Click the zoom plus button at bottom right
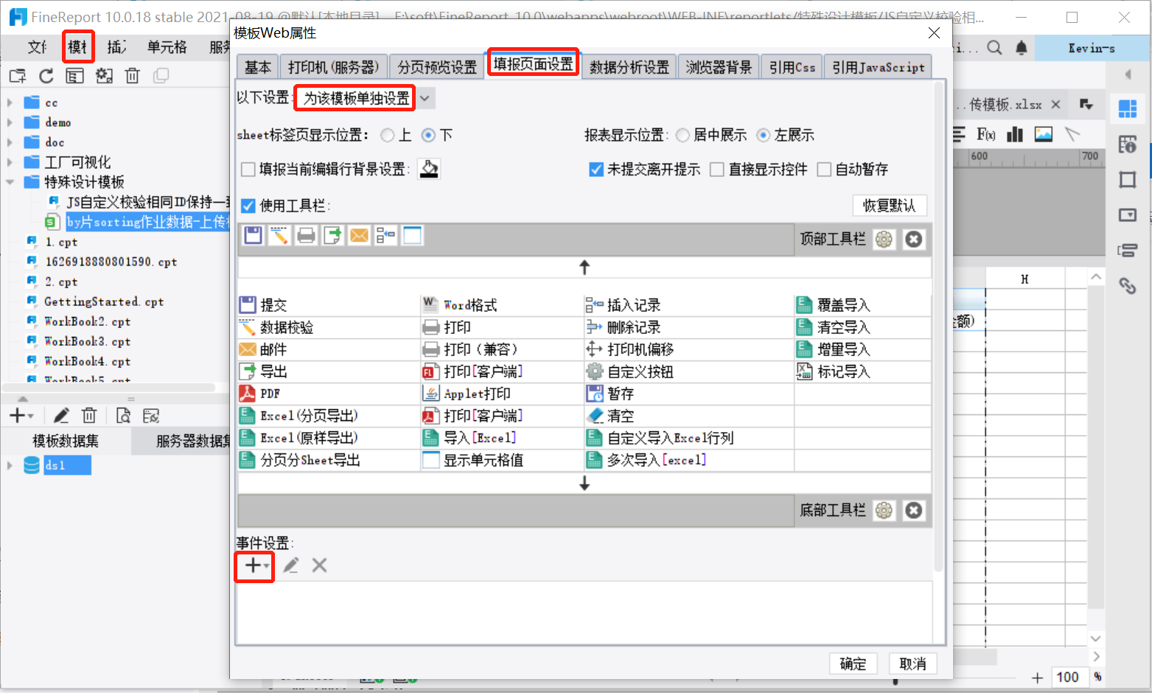This screenshot has width=1152, height=693. (1037, 678)
